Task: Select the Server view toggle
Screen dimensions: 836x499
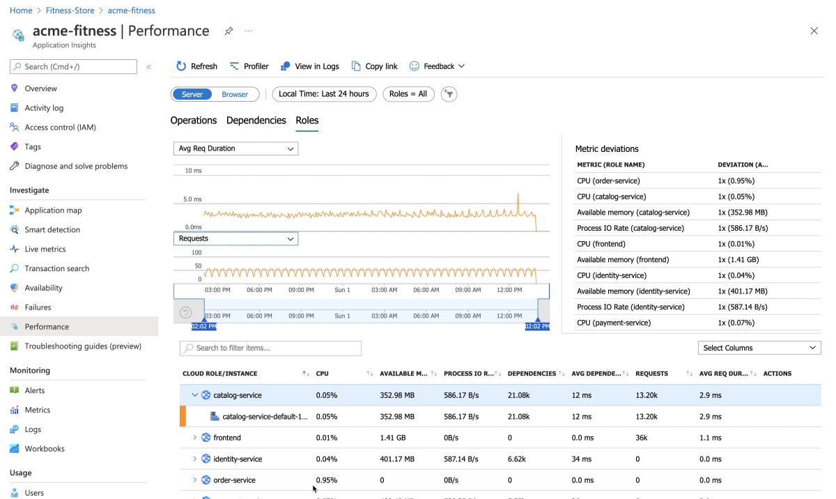Action: (192, 94)
